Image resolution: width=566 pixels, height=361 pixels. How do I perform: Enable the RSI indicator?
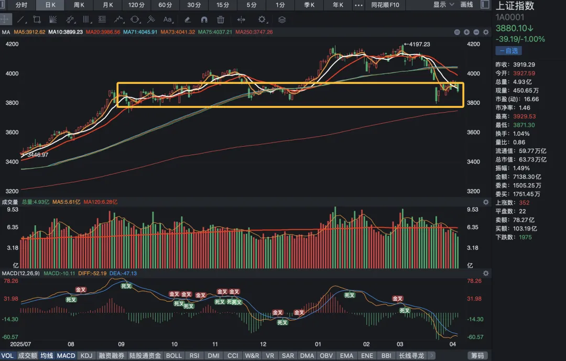coord(194,356)
